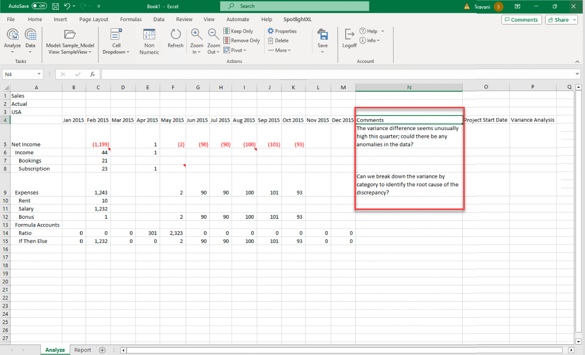Image resolution: width=585 pixels, height=355 pixels.
Task: Open the Data task icon
Action: pyautogui.click(x=30, y=35)
